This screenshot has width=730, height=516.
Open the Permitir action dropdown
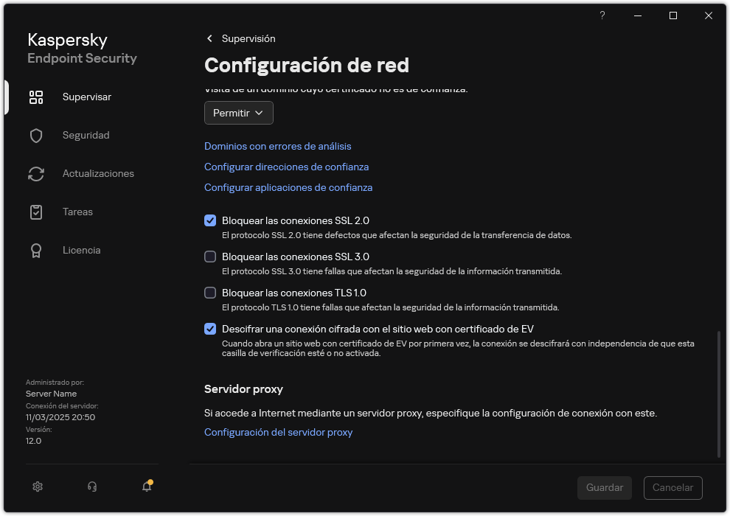[238, 112]
